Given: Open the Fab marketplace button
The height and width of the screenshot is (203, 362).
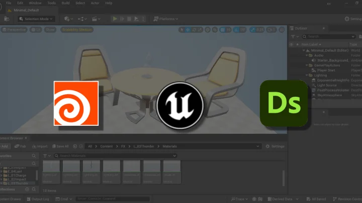Looking at the screenshot, I should (x=20, y=146).
